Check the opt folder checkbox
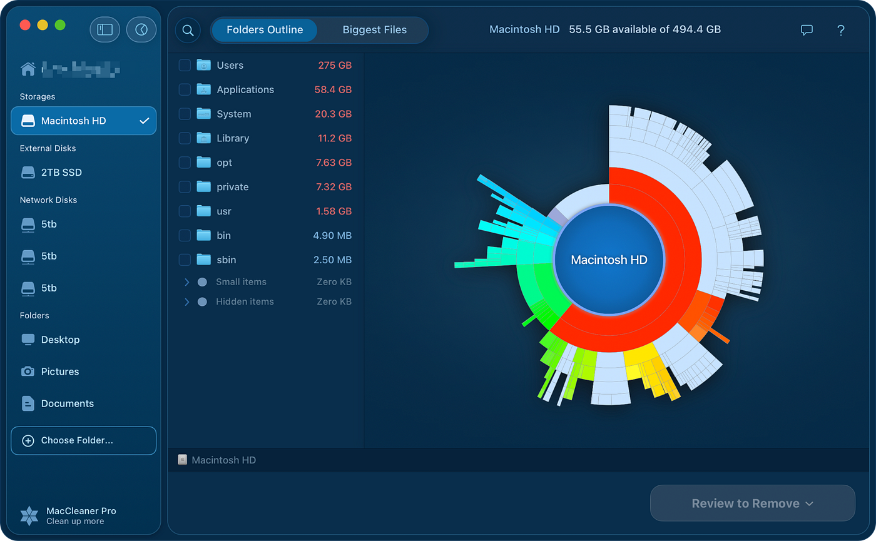Image resolution: width=876 pixels, height=541 pixels. pyautogui.click(x=185, y=163)
